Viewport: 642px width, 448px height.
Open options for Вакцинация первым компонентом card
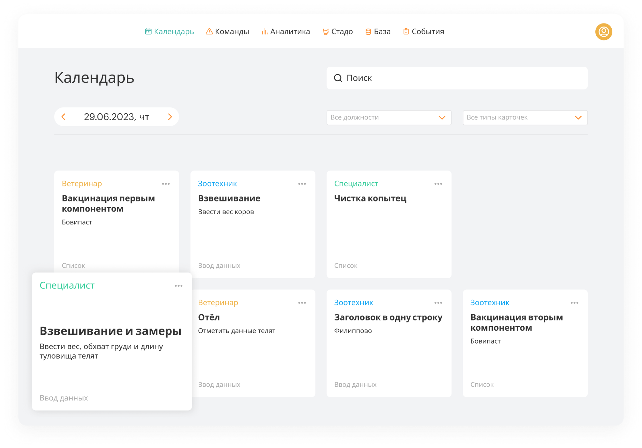click(166, 184)
